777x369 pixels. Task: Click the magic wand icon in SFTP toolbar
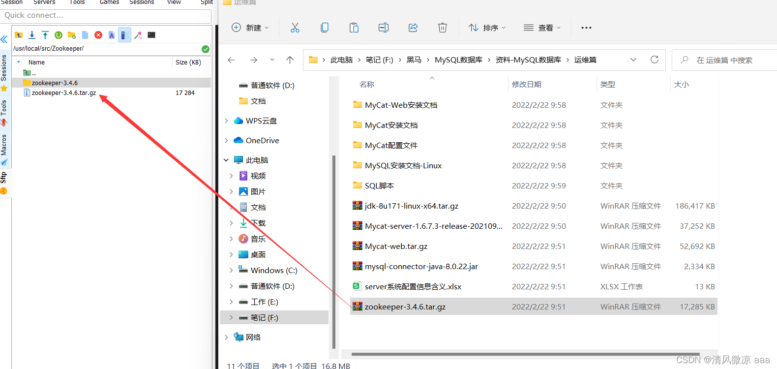click(x=138, y=35)
